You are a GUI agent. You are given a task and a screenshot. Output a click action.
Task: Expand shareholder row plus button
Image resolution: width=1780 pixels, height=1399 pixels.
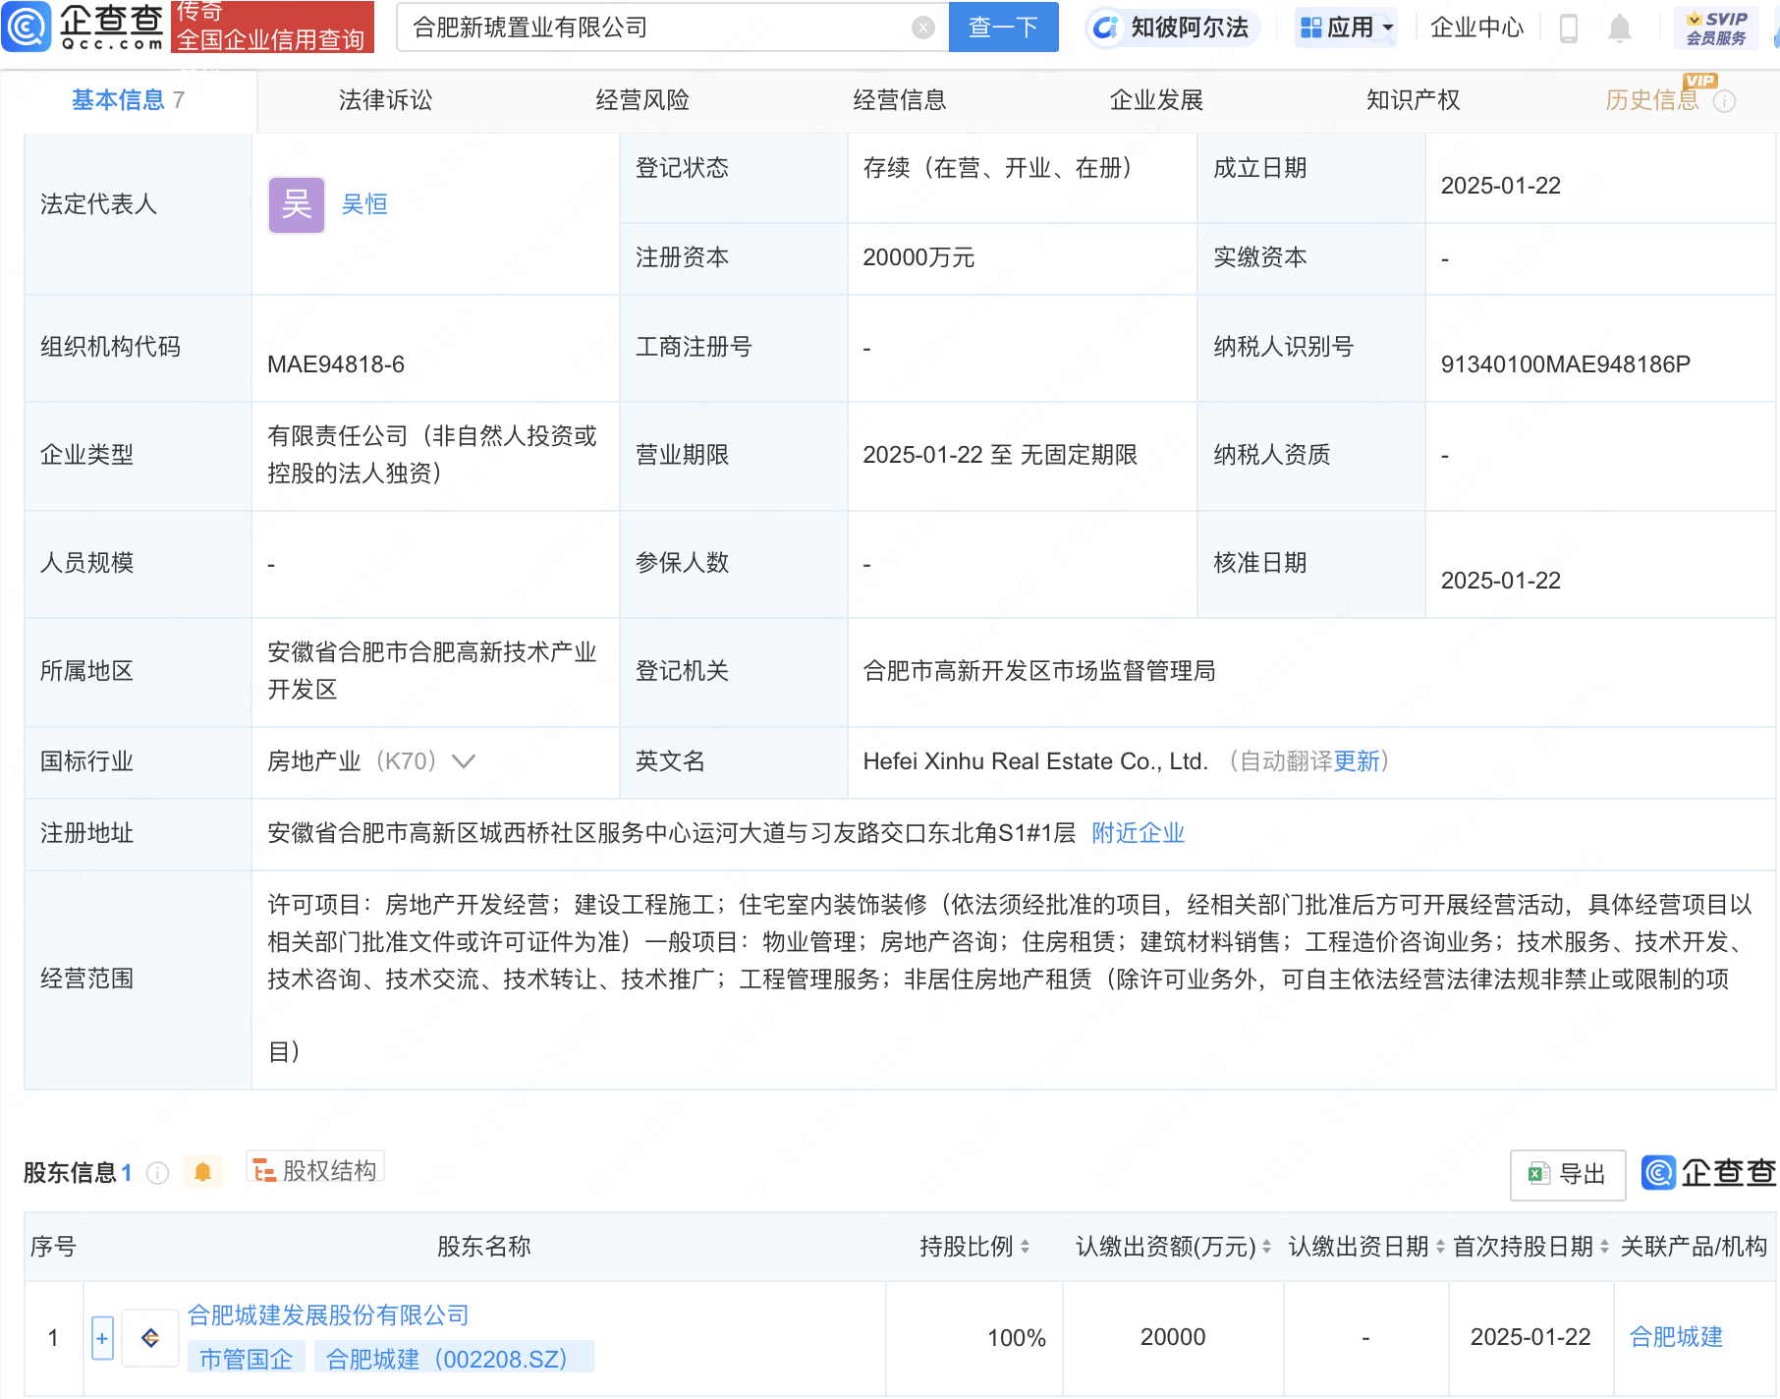(x=102, y=1338)
